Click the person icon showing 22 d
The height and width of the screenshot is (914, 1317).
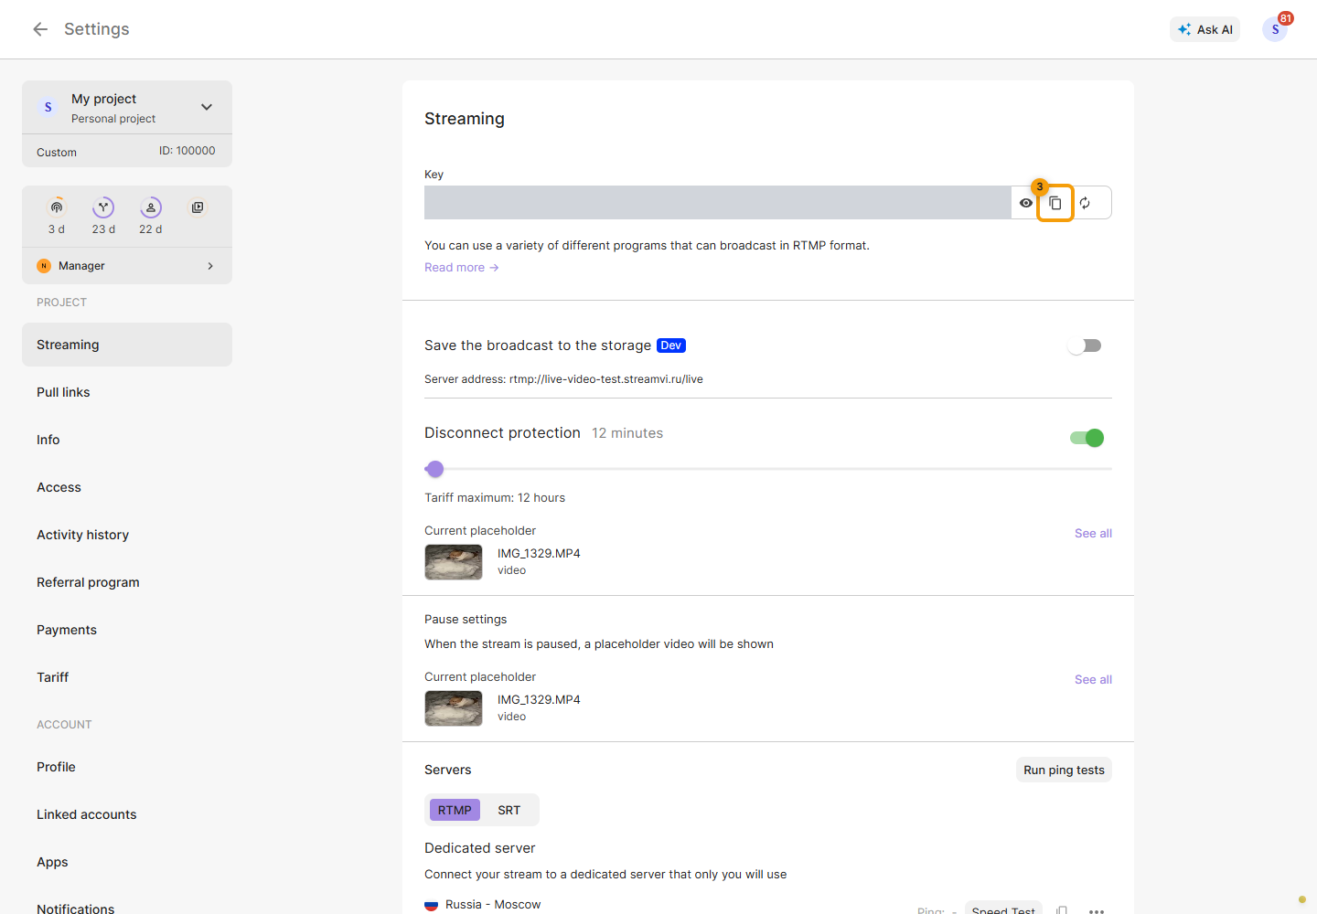pyautogui.click(x=151, y=207)
